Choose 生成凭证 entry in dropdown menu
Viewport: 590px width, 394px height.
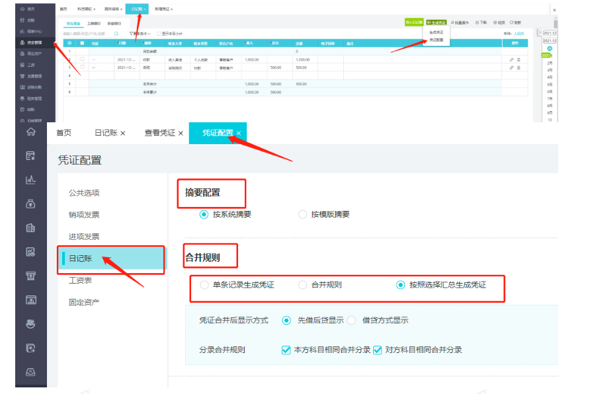click(x=437, y=32)
